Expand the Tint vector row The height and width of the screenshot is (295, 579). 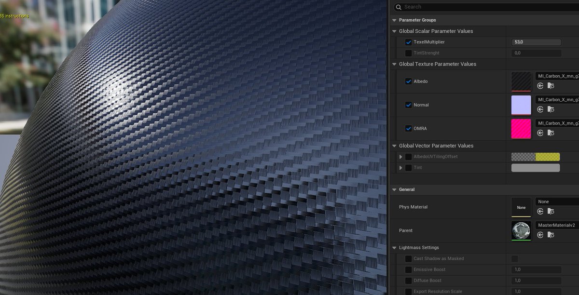400,168
